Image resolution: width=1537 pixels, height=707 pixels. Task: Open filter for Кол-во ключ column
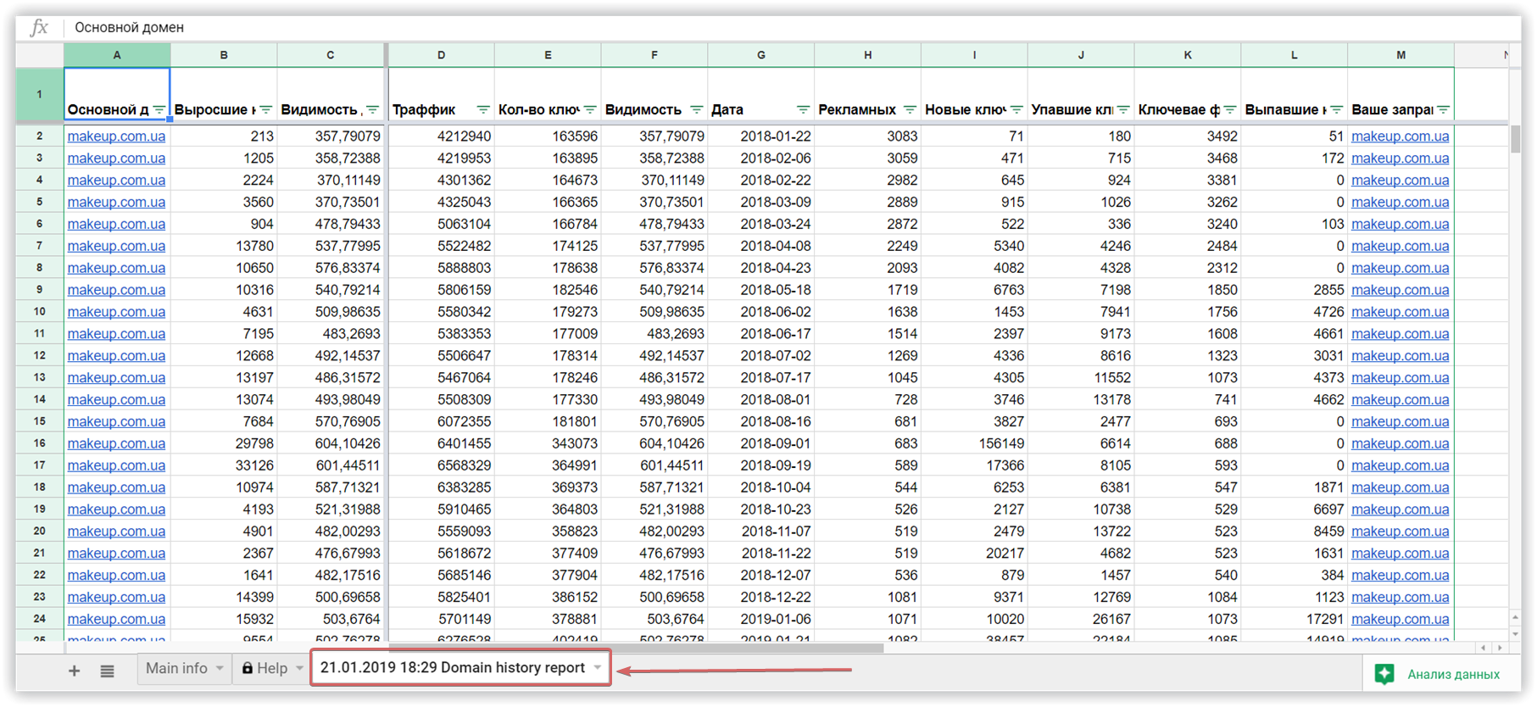point(590,109)
